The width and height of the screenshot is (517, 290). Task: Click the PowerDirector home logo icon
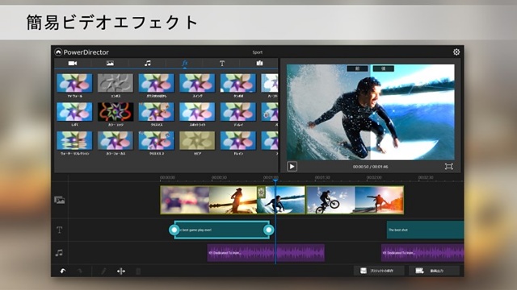58,52
